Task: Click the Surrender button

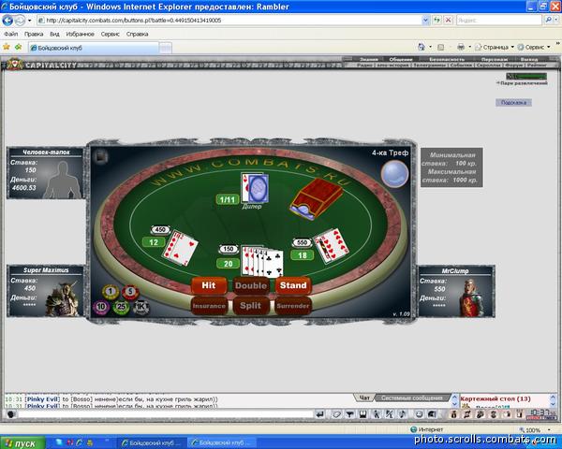Action: click(x=293, y=306)
